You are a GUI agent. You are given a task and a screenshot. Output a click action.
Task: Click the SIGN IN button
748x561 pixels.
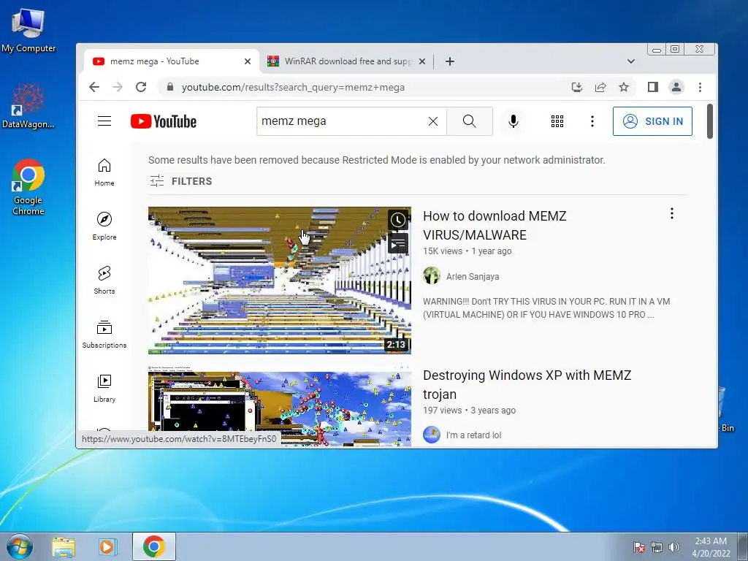click(x=652, y=121)
